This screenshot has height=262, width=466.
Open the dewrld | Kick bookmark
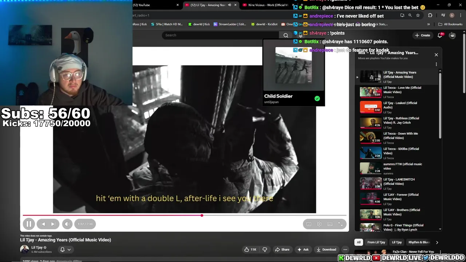[199, 24]
